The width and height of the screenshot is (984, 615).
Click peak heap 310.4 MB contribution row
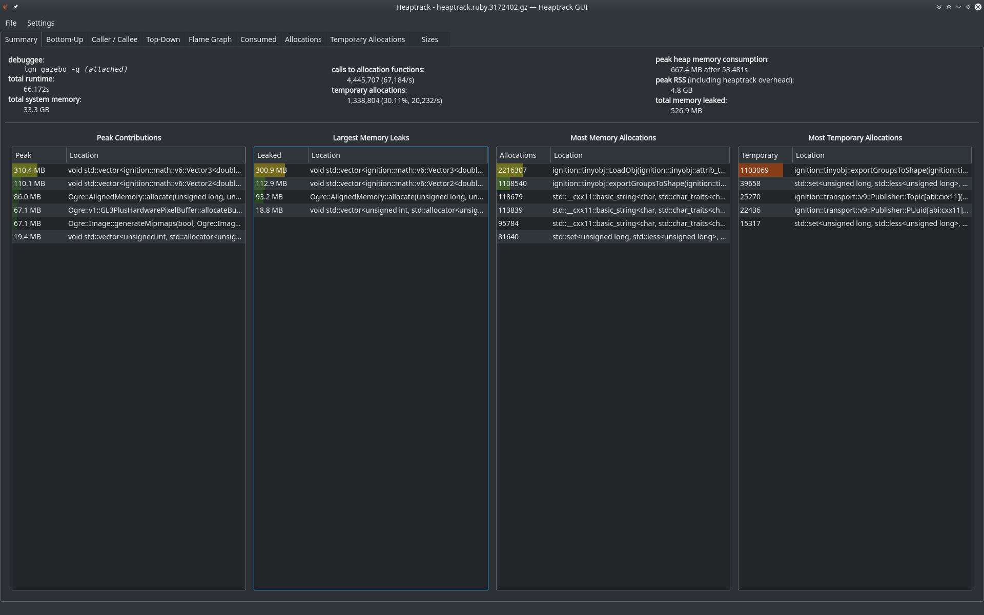[x=128, y=170]
